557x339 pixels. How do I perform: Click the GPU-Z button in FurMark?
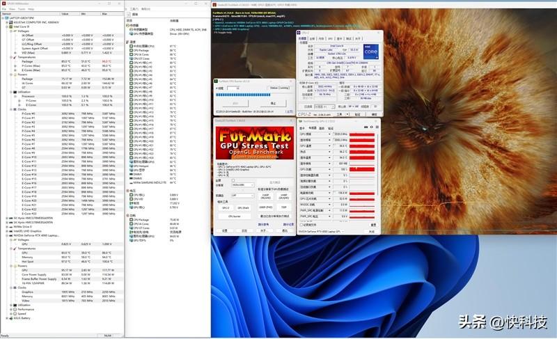click(x=226, y=207)
